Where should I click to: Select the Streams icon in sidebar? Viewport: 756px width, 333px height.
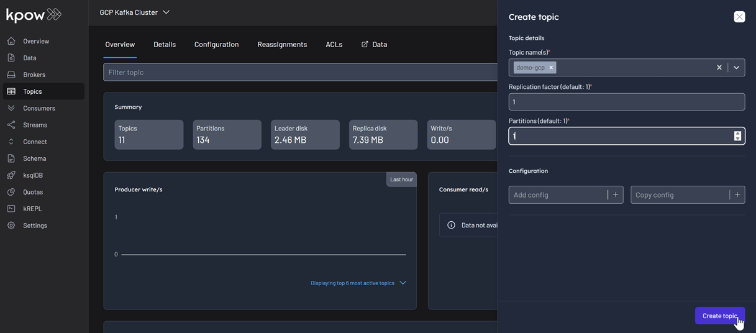11,125
